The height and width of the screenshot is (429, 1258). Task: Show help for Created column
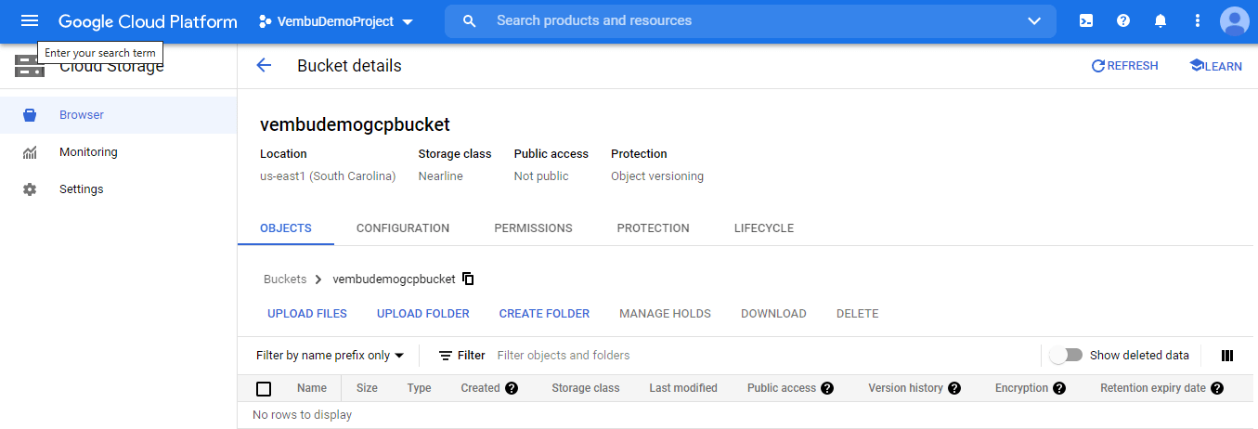(512, 388)
